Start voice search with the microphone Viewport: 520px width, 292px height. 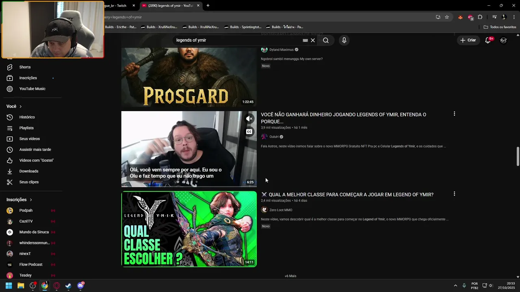tap(344, 40)
